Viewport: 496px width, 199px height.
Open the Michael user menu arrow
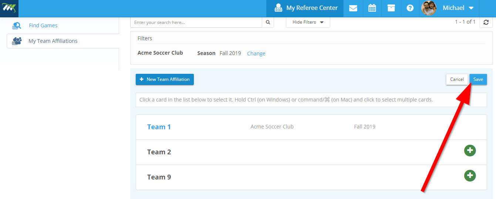(x=471, y=8)
